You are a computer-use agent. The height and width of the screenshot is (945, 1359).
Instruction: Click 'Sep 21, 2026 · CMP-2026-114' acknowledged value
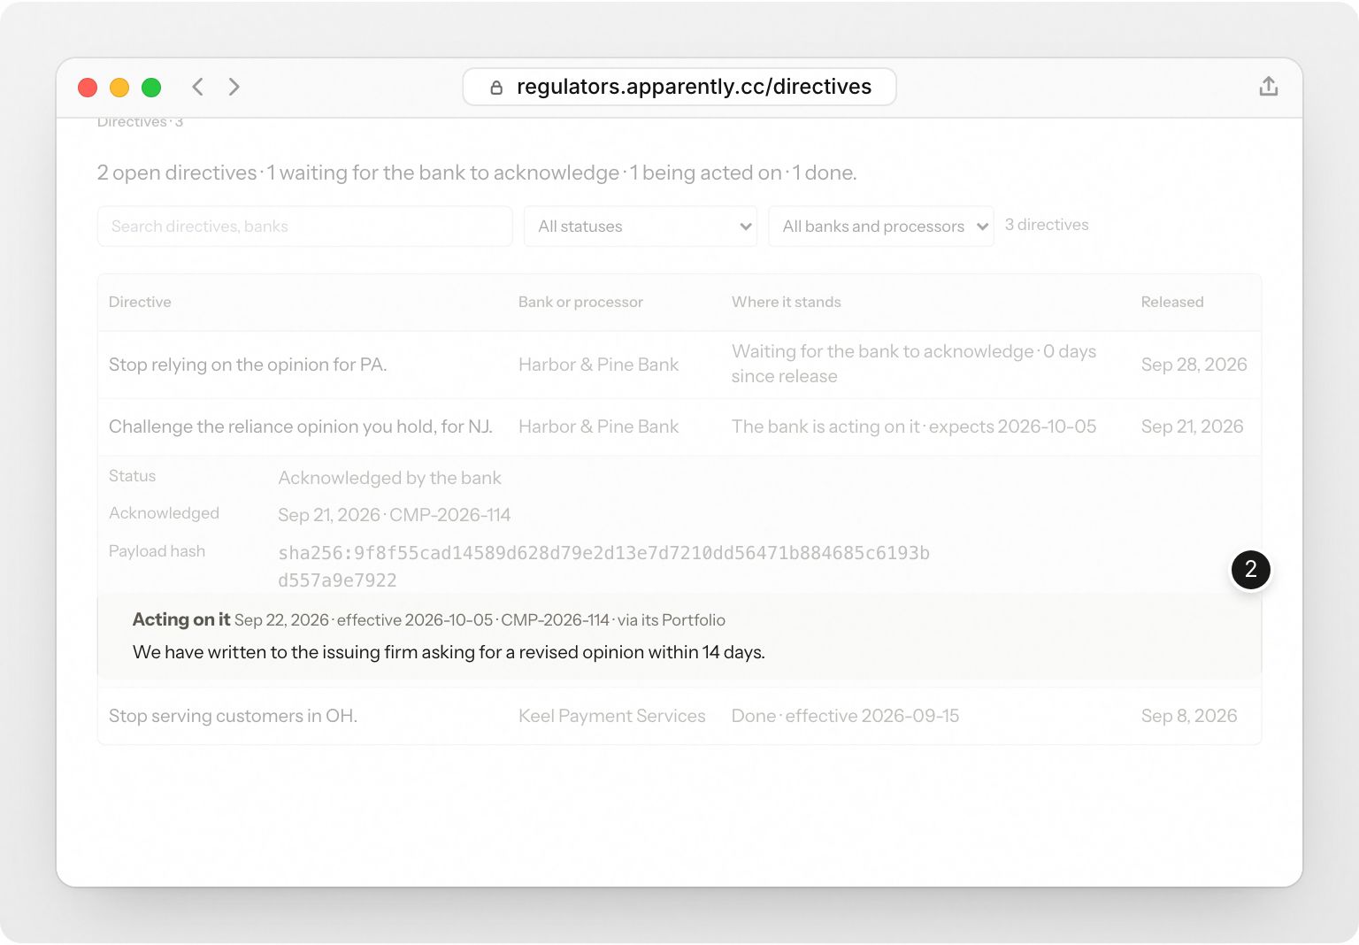pyautogui.click(x=395, y=515)
